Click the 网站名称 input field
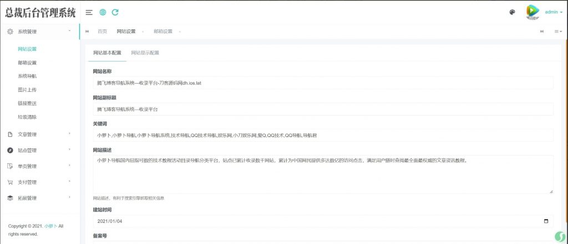568x244 pixels. tap(323, 83)
